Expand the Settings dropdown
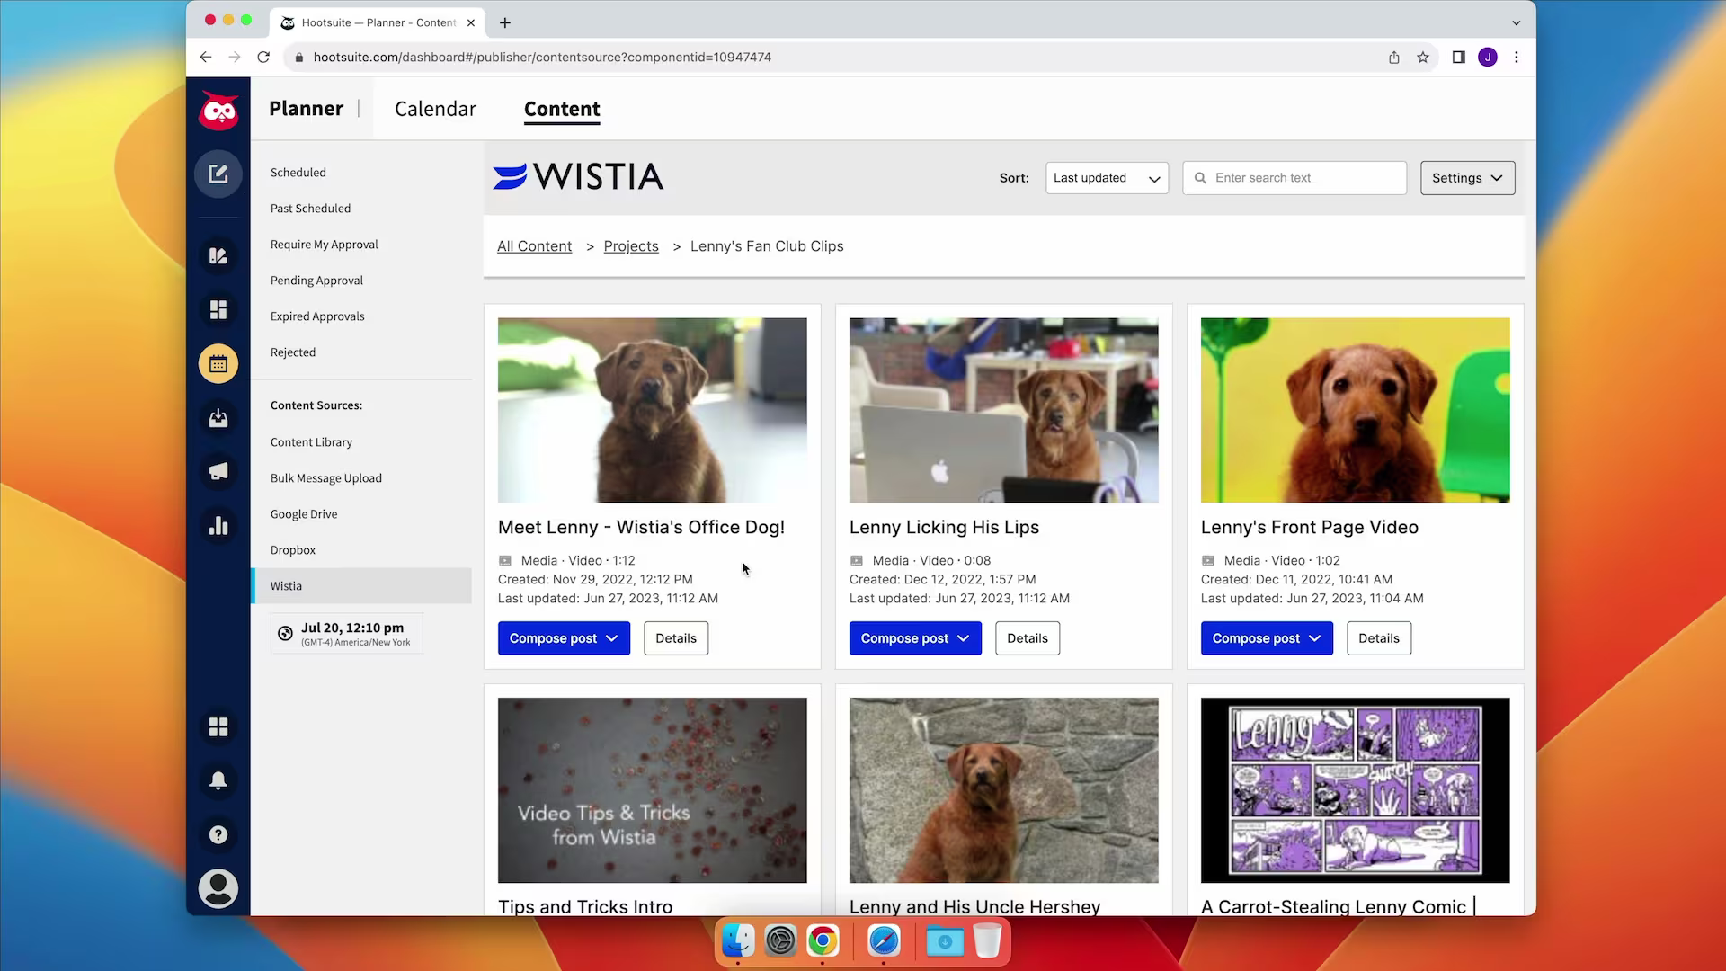 coord(1467,178)
